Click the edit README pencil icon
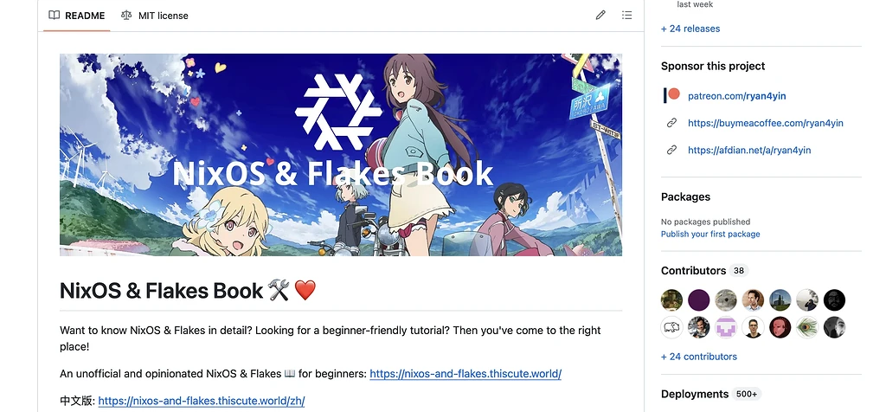Image resolution: width=886 pixels, height=412 pixels. (600, 16)
